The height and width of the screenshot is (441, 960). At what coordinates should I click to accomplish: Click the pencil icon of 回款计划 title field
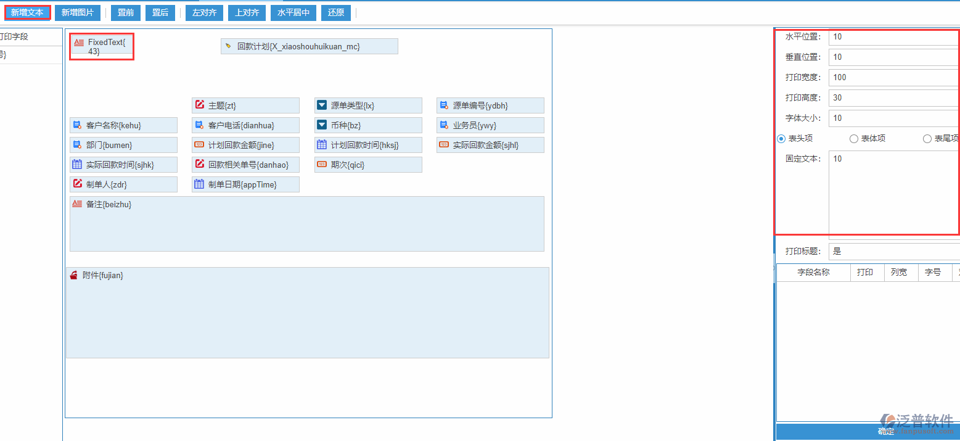228,46
